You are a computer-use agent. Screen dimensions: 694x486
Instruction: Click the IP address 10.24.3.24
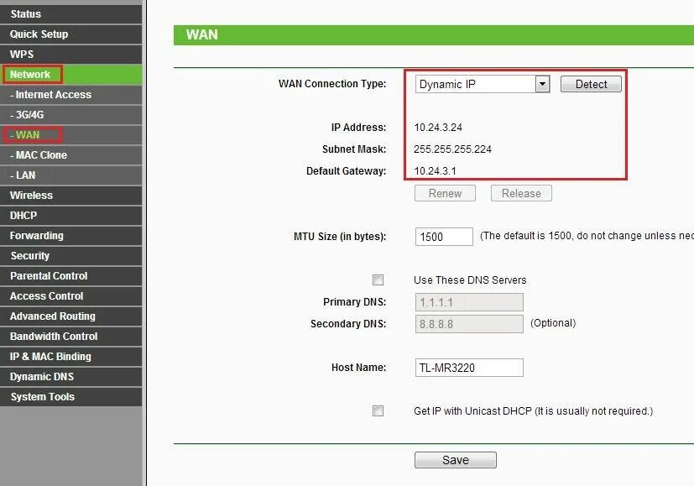tap(438, 128)
